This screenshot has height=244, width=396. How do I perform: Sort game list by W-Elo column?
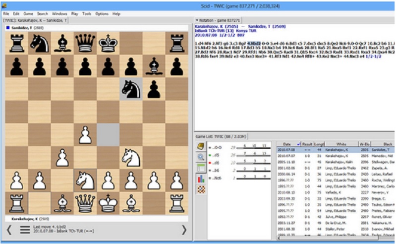point(364,144)
